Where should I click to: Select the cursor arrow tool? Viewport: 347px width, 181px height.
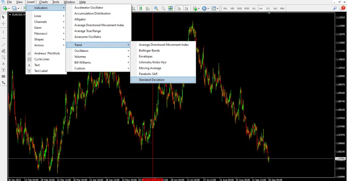[3, 17]
